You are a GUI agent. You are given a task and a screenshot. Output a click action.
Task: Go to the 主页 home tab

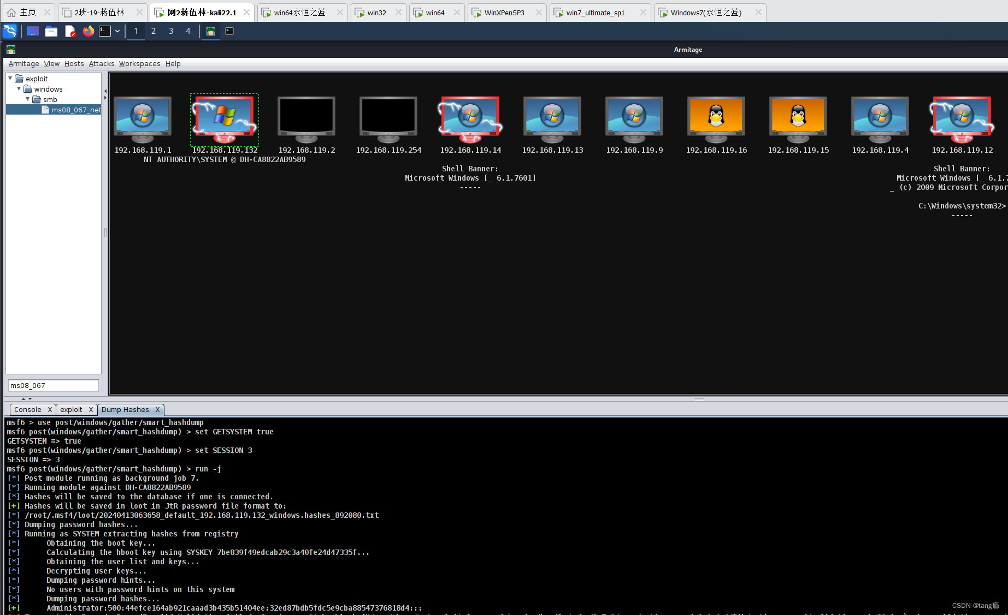click(x=27, y=12)
